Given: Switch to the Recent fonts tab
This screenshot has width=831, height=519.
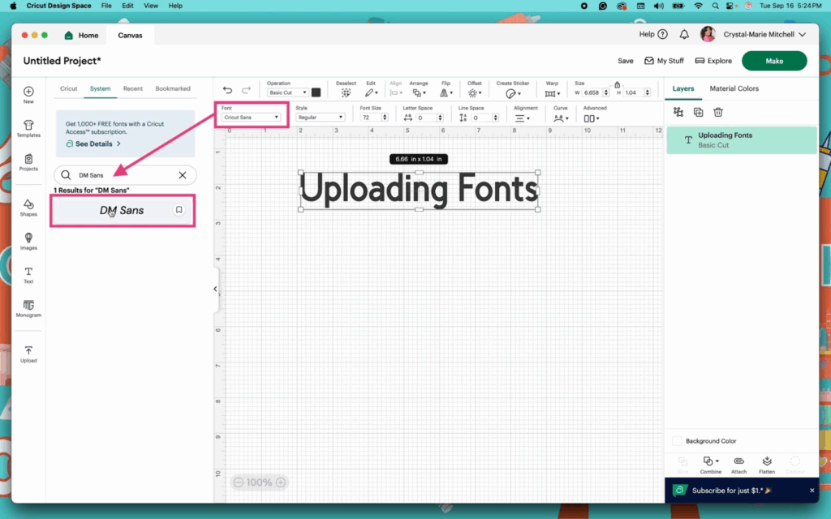Looking at the screenshot, I should click(133, 88).
